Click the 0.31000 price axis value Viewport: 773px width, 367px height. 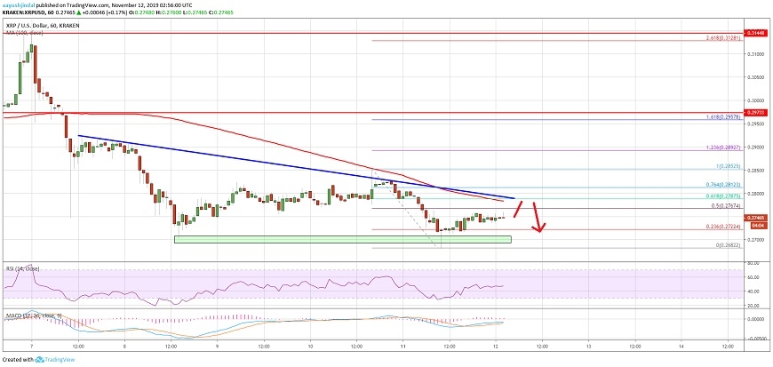point(758,54)
